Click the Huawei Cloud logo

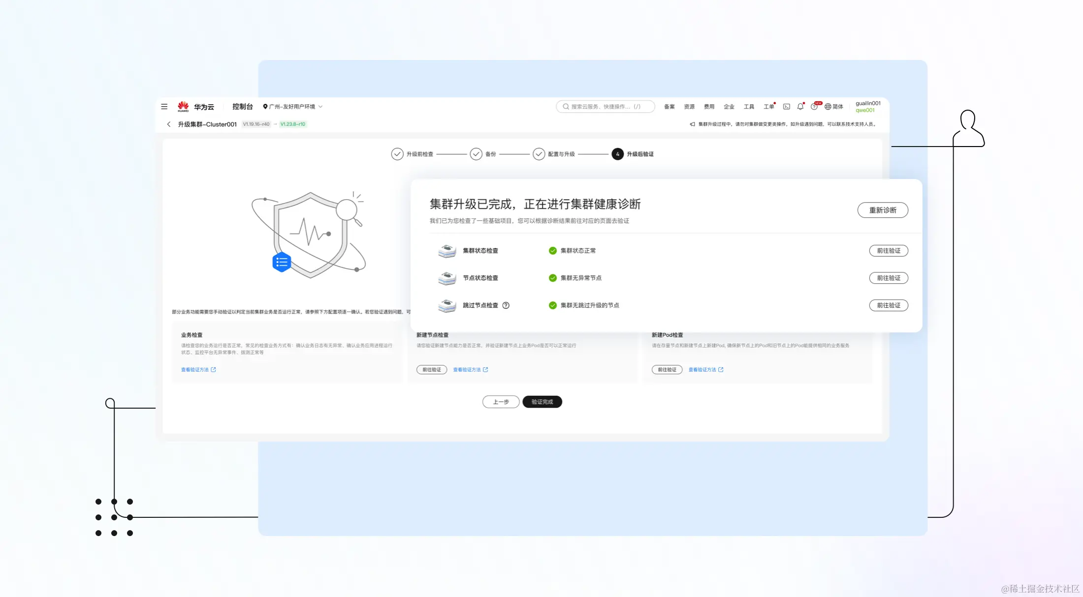click(184, 106)
